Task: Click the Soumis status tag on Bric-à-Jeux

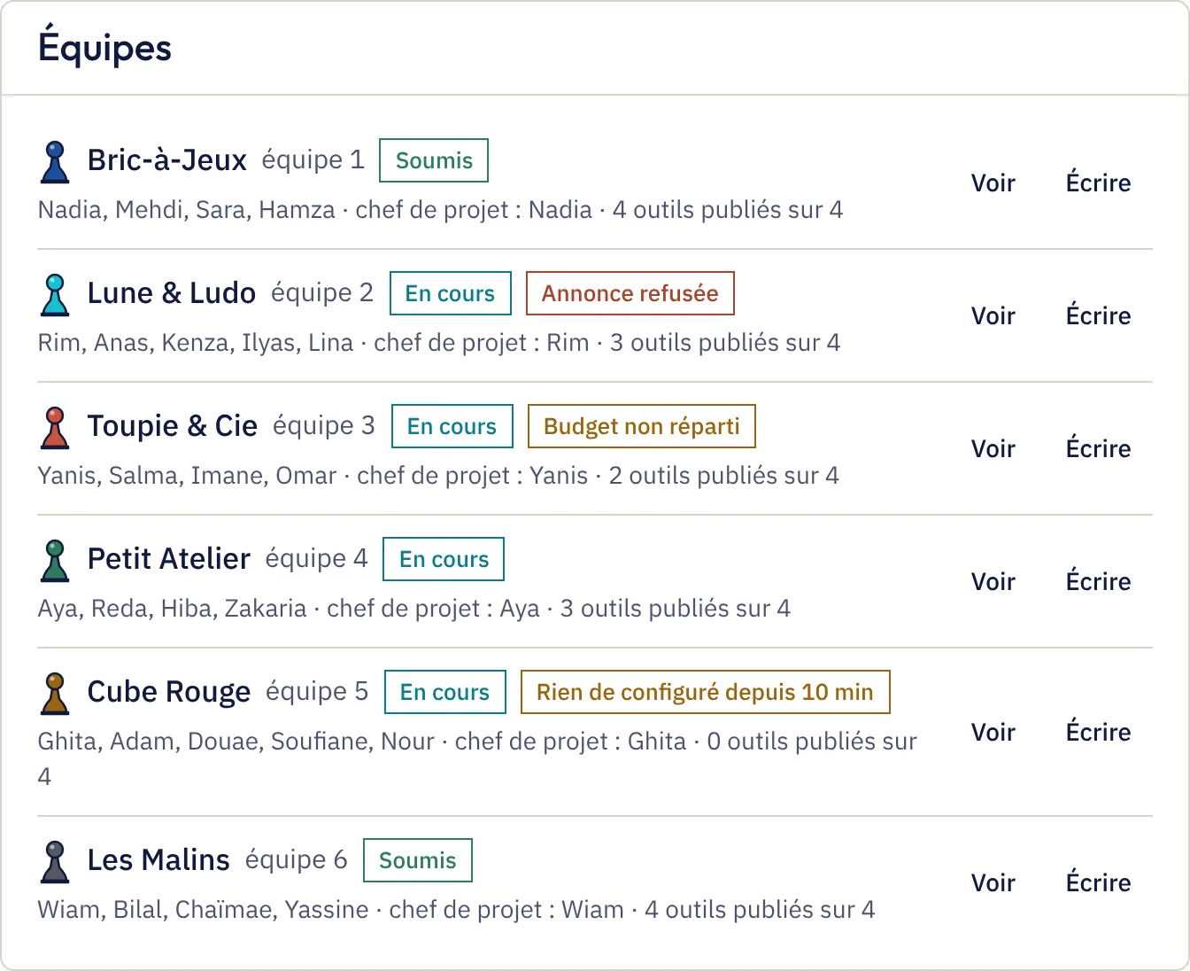Action: click(434, 160)
